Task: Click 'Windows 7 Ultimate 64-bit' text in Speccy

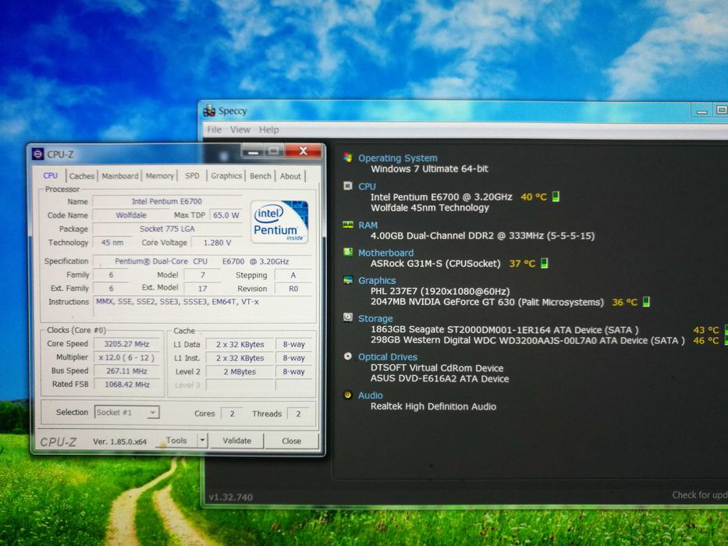Action: tap(429, 168)
